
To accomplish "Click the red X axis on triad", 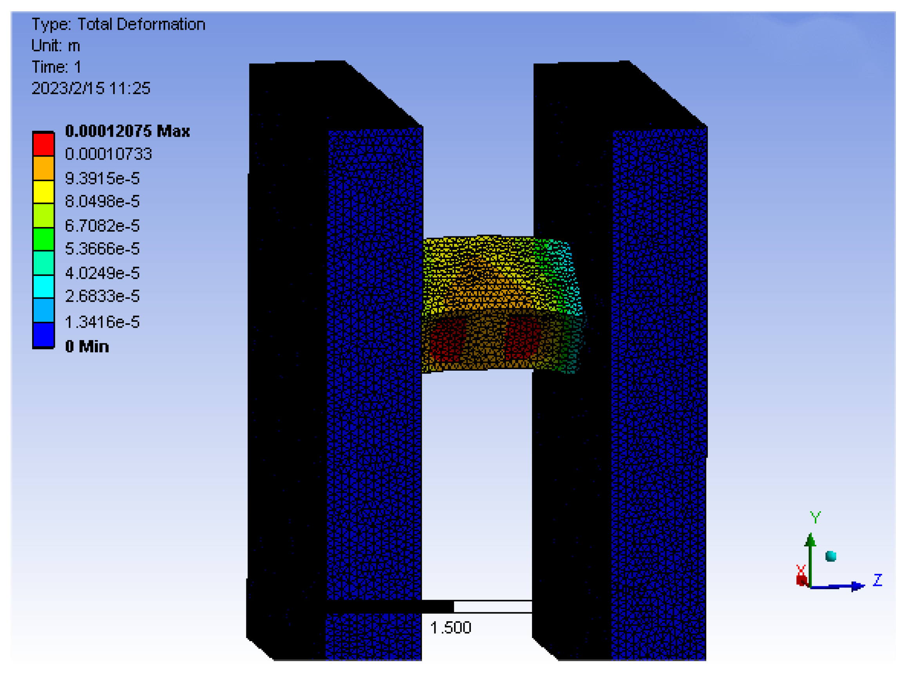I will tap(801, 578).
